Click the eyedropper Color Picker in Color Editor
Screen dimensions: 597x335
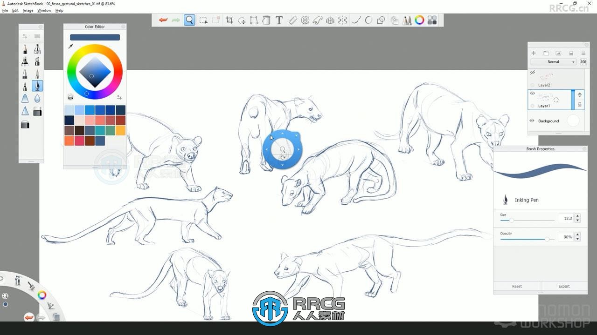70,46
